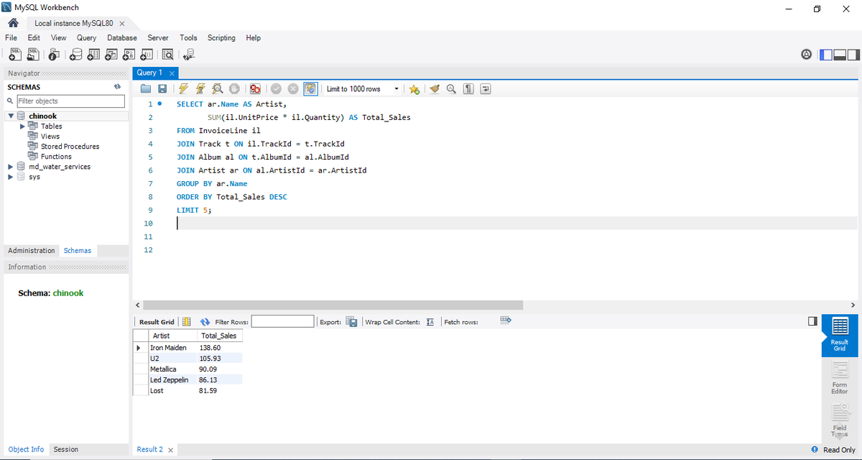Open the File menu
This screenshot has height=460, width=862.
11,37
